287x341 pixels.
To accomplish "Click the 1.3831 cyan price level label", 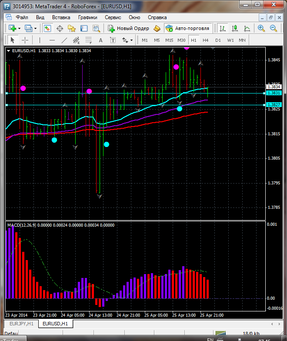I will [x=274, y=93].
